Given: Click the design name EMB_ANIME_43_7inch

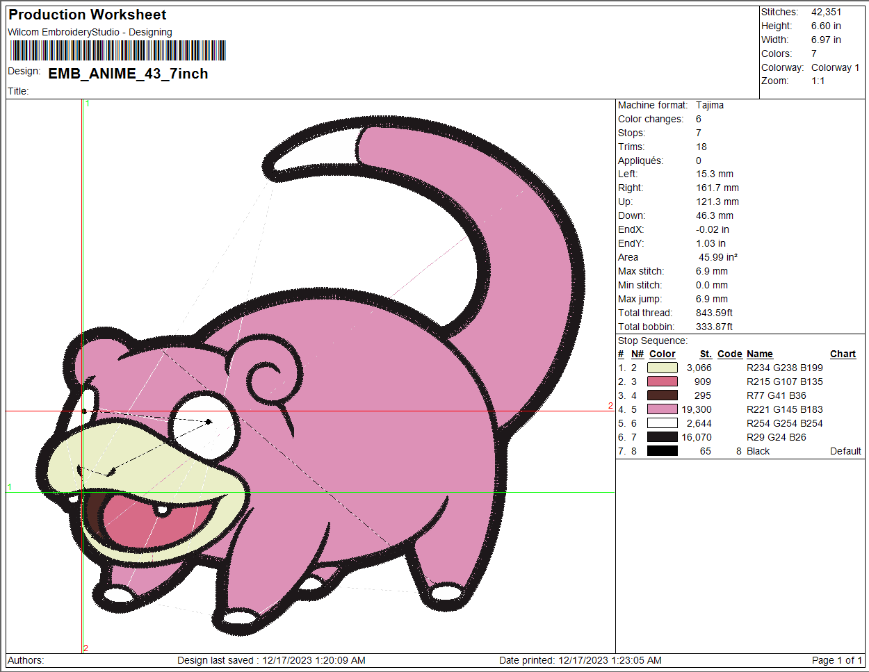Looking at the screenshot, I should (128, 74).
